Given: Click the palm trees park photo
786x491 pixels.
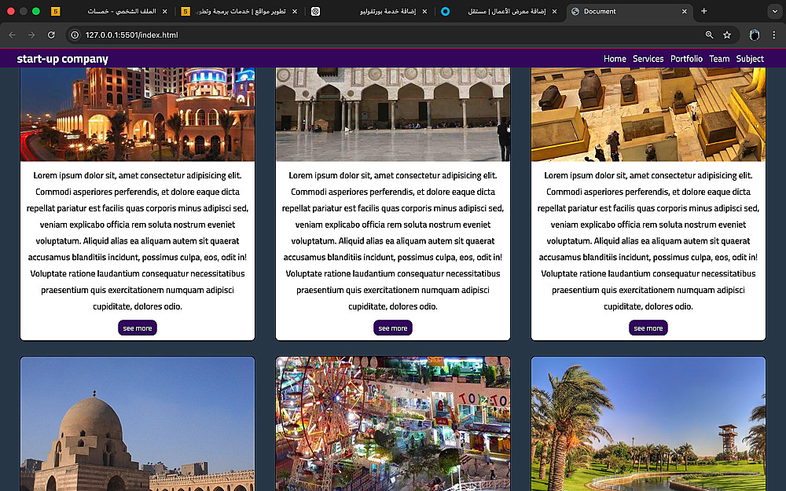Looking at the screenshot, I should (648, 424).
